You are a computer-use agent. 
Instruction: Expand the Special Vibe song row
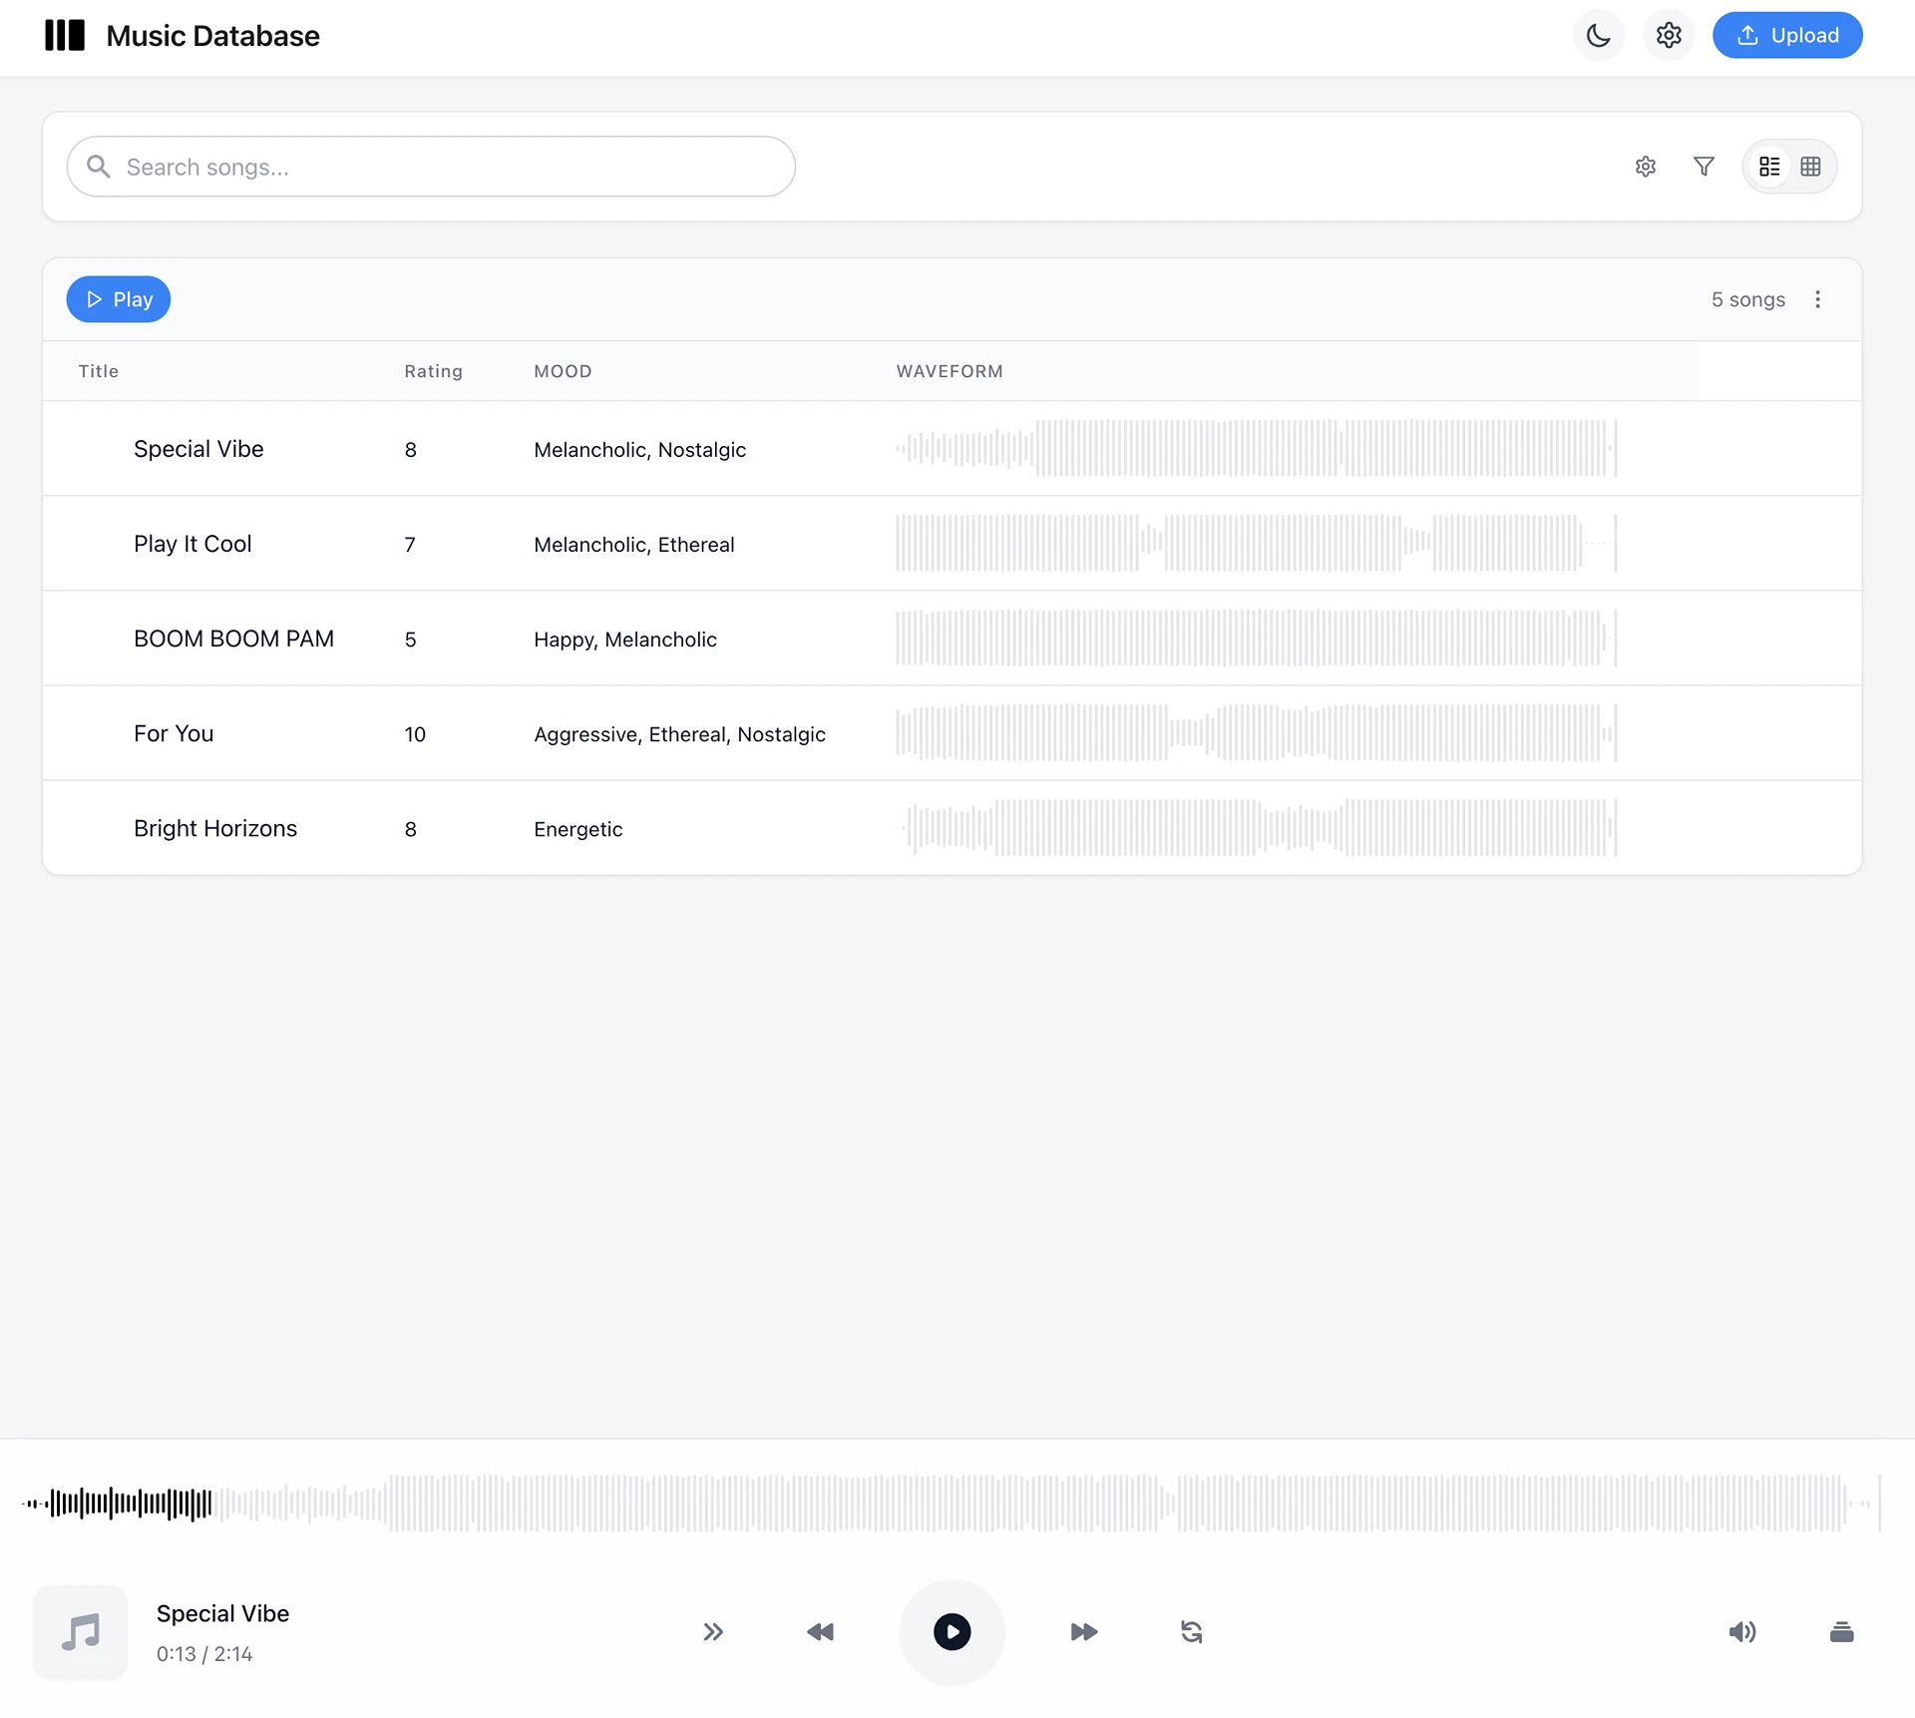click(198, 449)
